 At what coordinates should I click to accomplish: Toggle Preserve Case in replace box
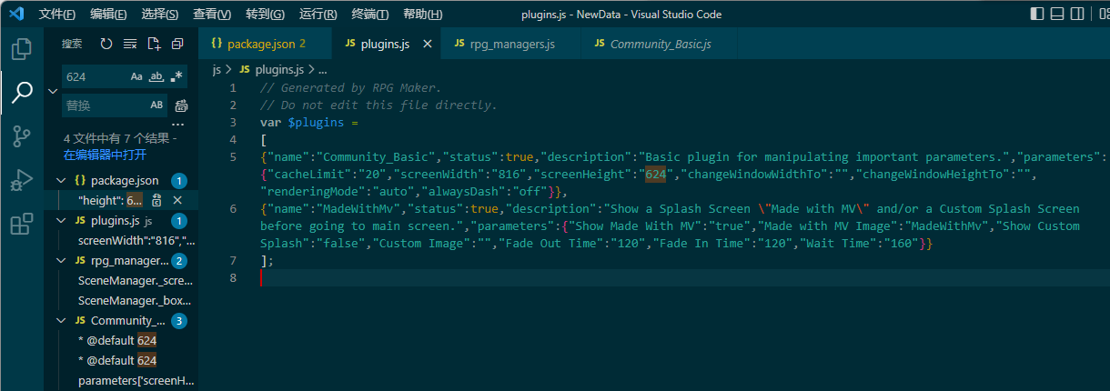point(156,105)
